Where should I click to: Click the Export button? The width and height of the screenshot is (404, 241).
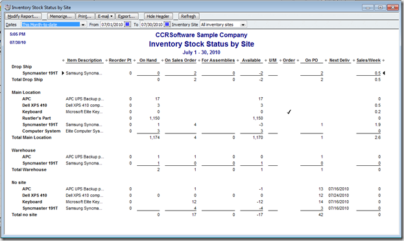126,16
